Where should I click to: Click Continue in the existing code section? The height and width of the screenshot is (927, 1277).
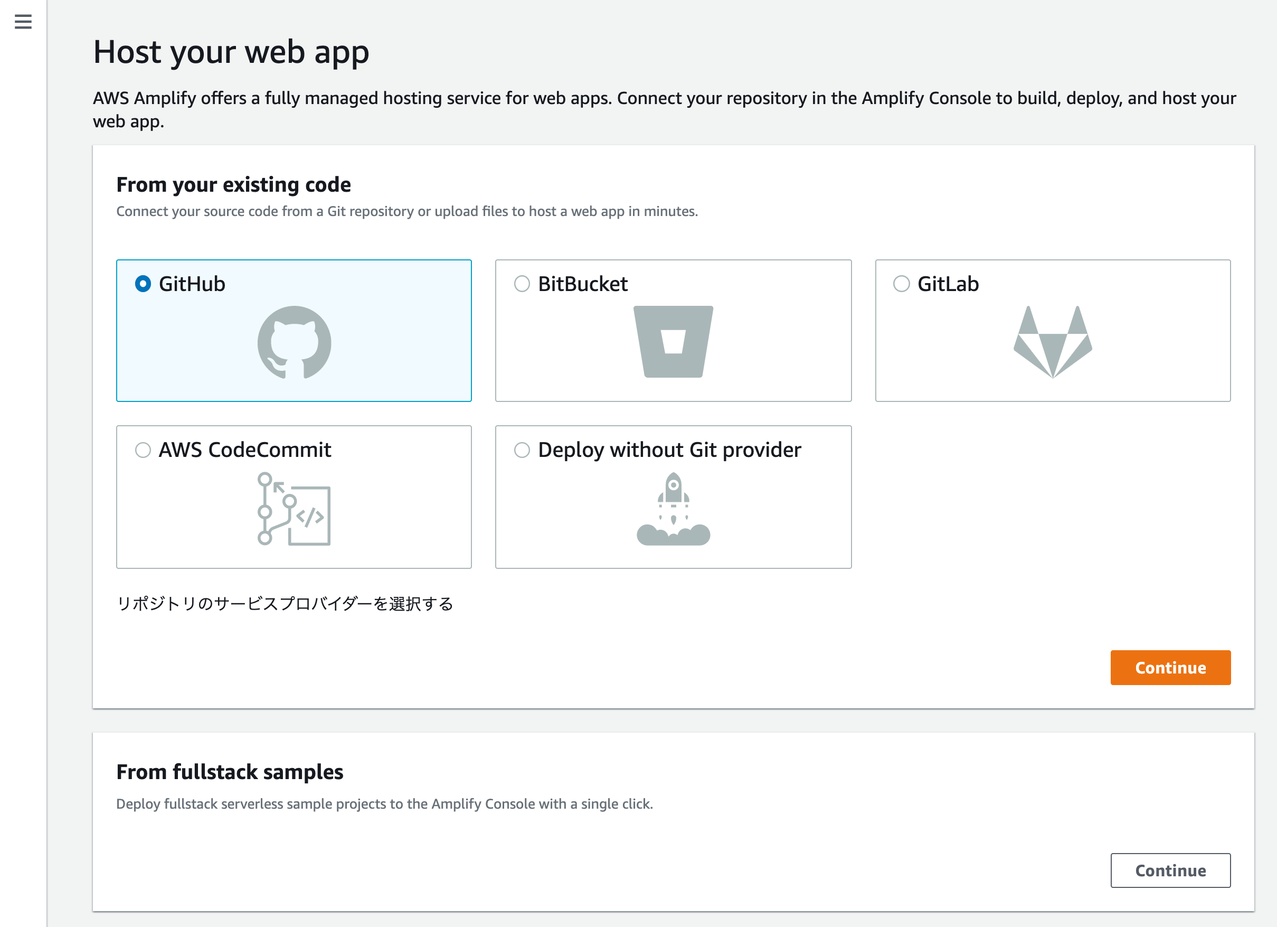tap(1170, 667)
